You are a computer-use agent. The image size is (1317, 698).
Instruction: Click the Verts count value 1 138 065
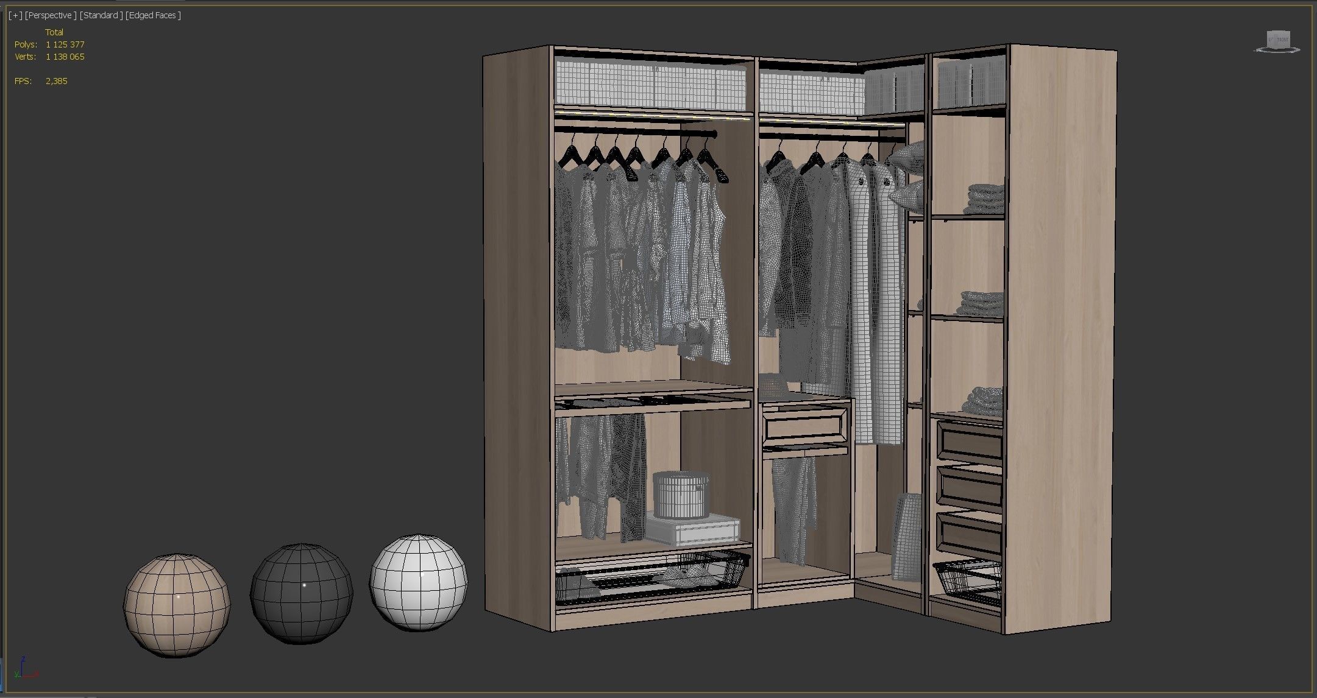click(65, 57)
